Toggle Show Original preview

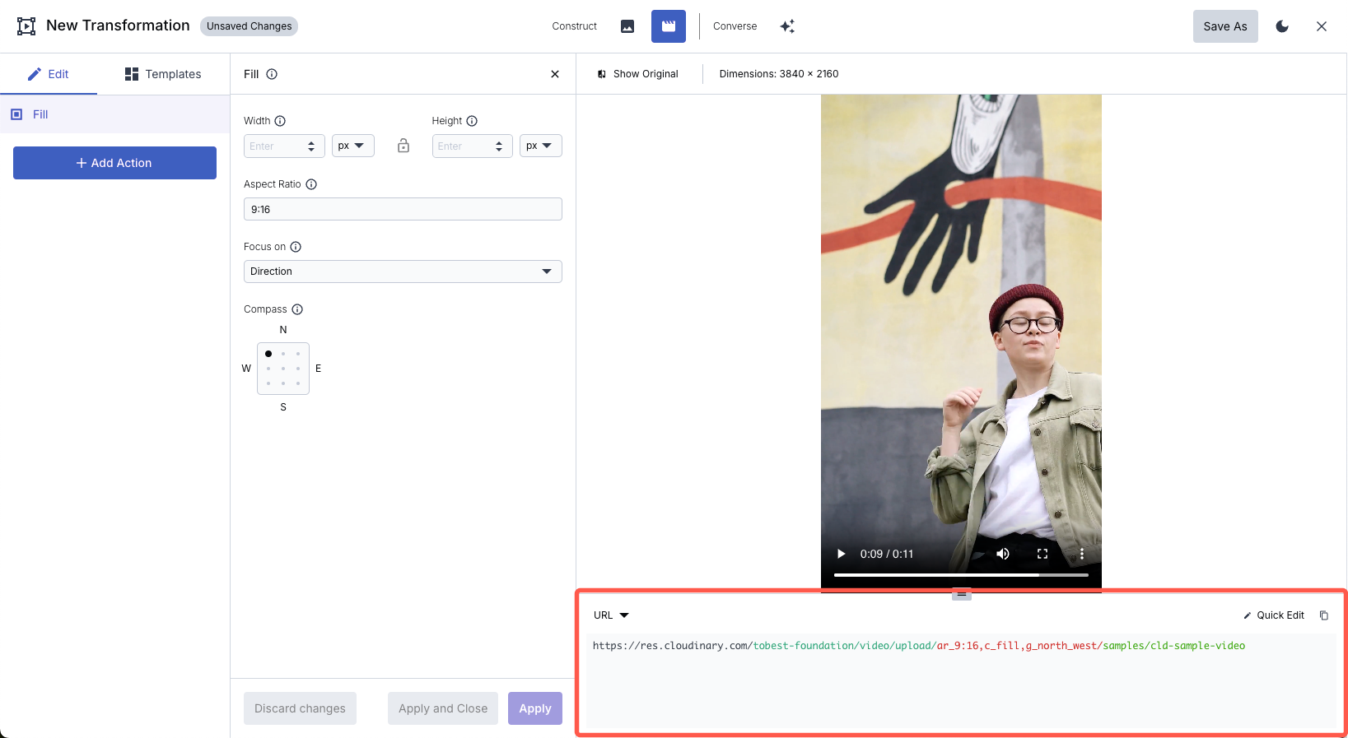click(x=638, y=74)
